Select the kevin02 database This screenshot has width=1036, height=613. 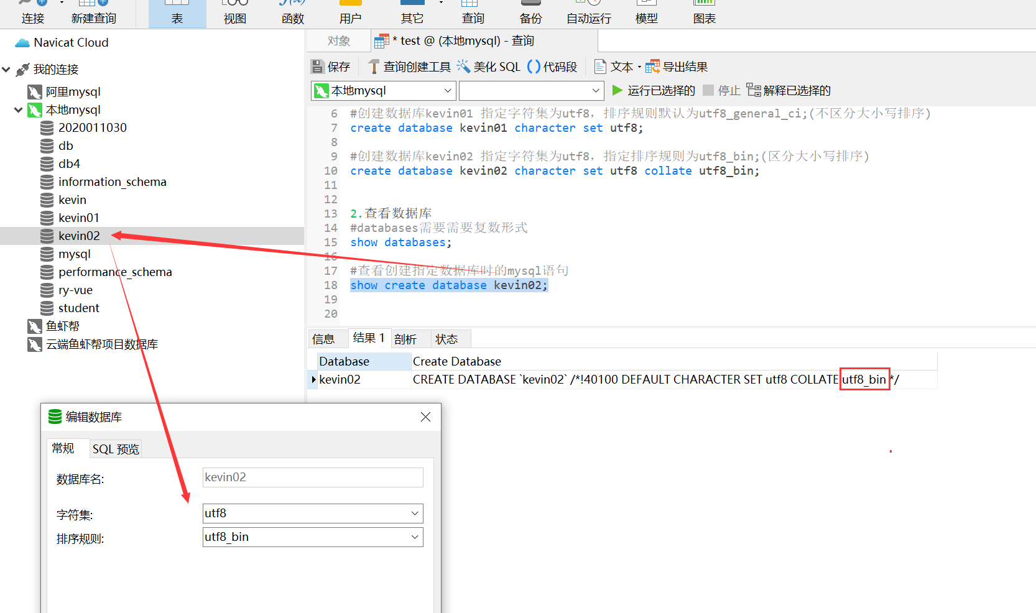(78, 236)
